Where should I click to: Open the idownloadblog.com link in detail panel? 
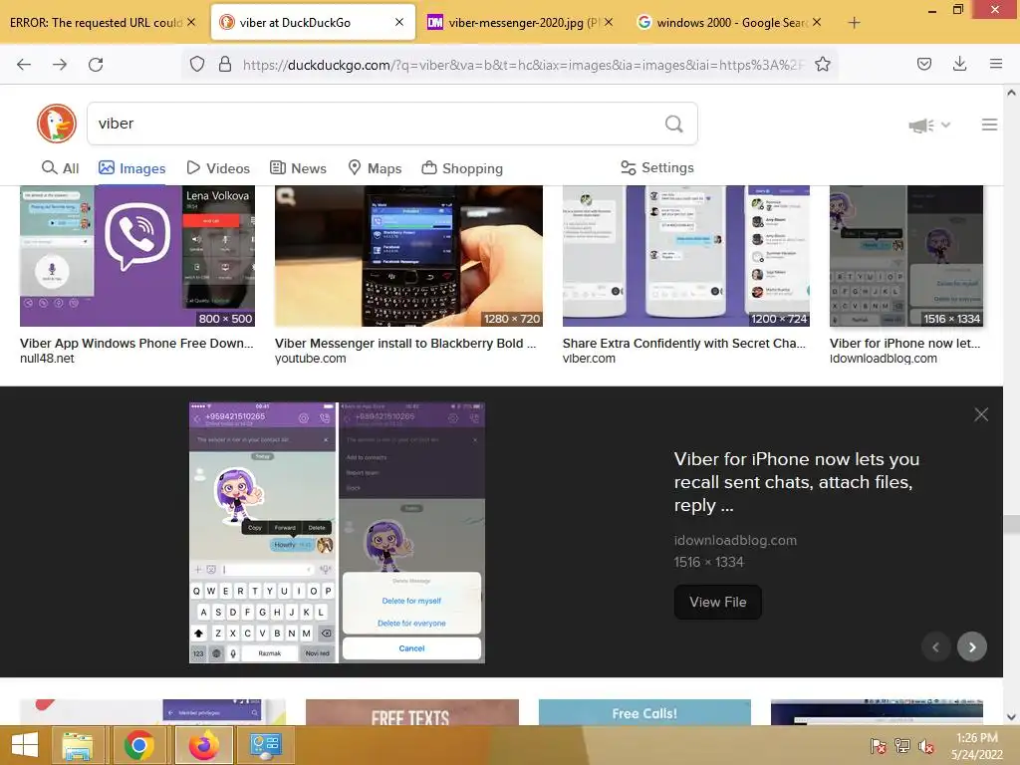735,540
